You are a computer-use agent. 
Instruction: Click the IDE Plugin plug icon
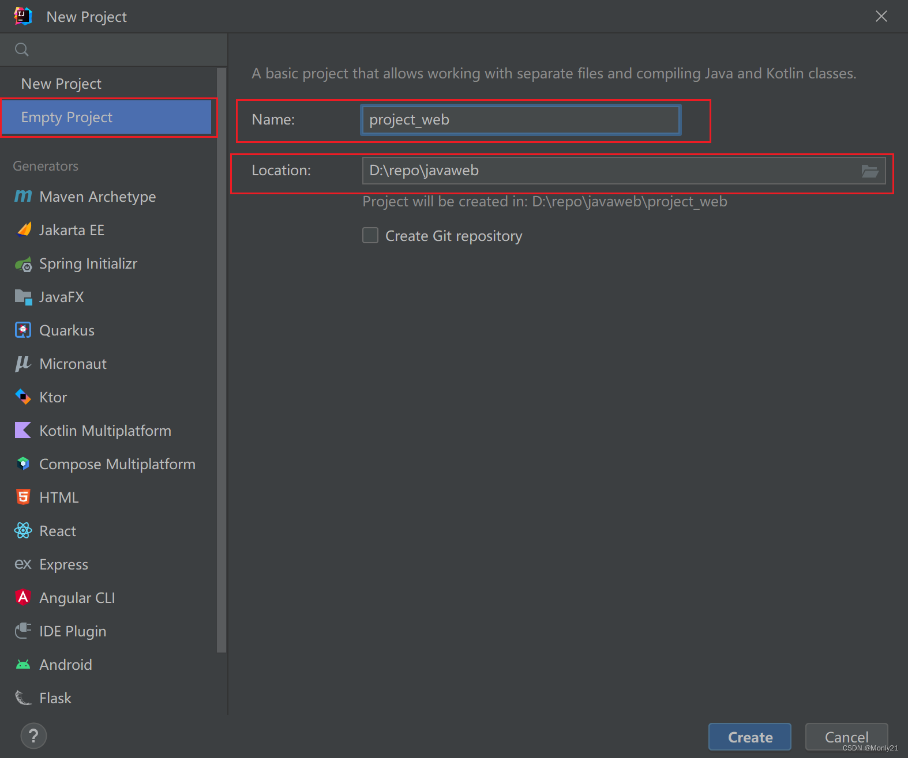23,631
